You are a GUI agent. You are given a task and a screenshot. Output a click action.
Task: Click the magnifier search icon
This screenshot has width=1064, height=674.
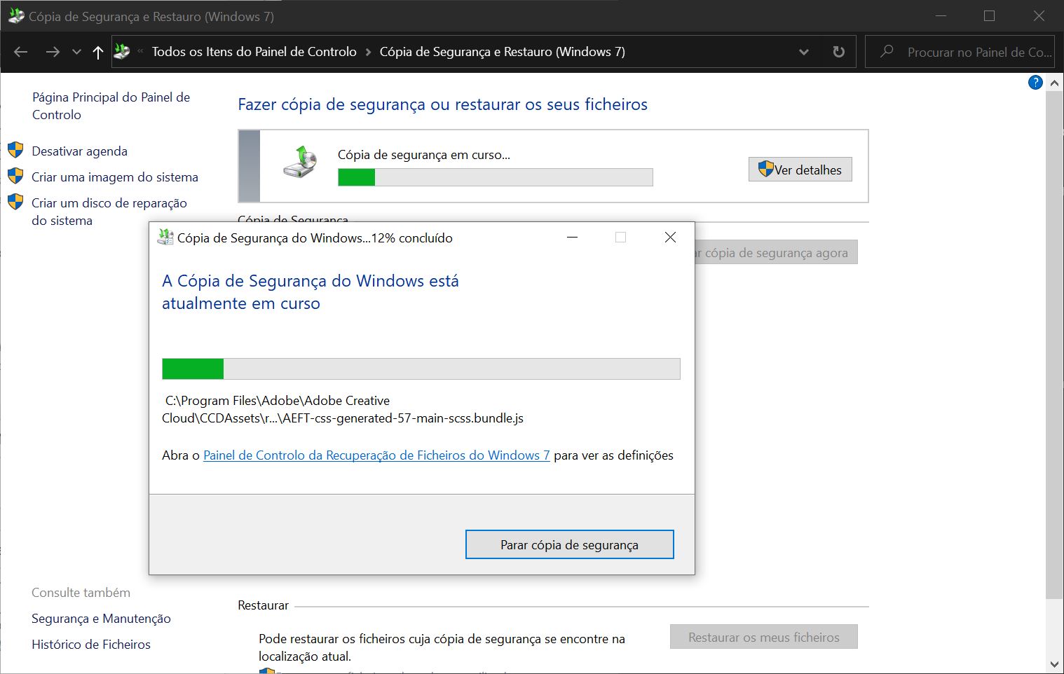coord(887,51)
